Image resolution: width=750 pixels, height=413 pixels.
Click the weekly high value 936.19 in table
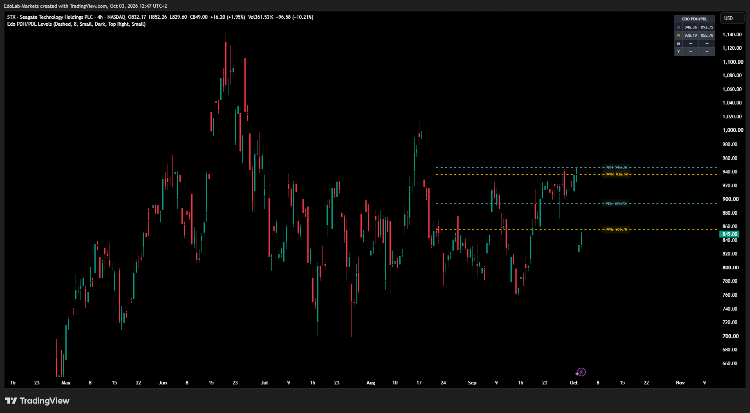pyautogui.click(x=691, y=36)
